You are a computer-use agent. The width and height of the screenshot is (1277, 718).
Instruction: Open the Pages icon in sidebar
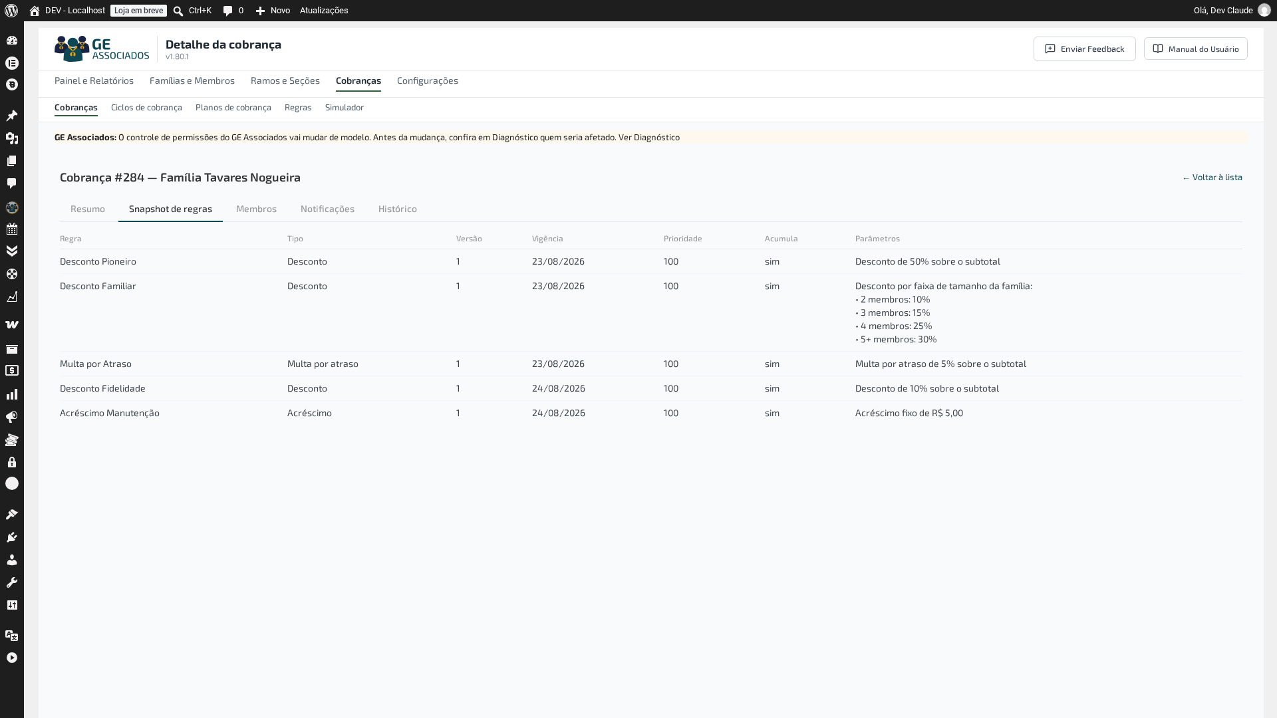pyautogui.click(x=12, y=161)
